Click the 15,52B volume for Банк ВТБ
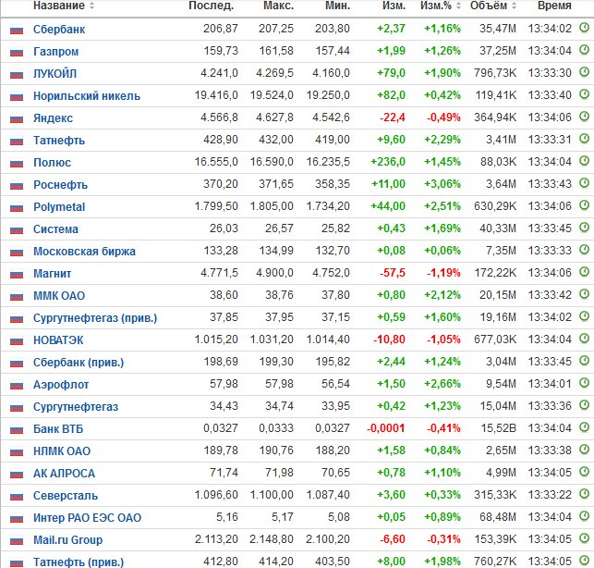Screen dimensions: 594x568 pos(499,428)
